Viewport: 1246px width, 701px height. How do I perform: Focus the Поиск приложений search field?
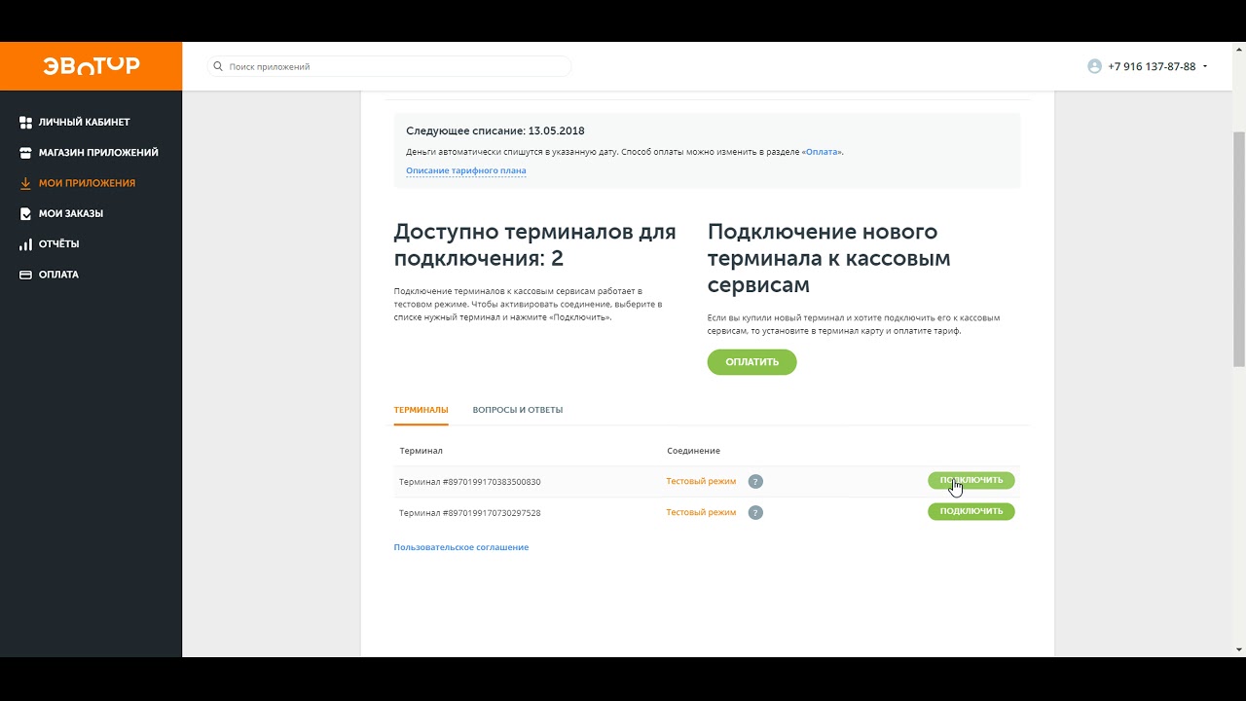[x=389, y=67]
